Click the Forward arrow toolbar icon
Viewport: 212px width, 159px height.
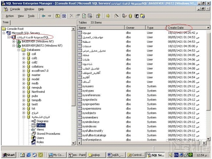[50, 16]
